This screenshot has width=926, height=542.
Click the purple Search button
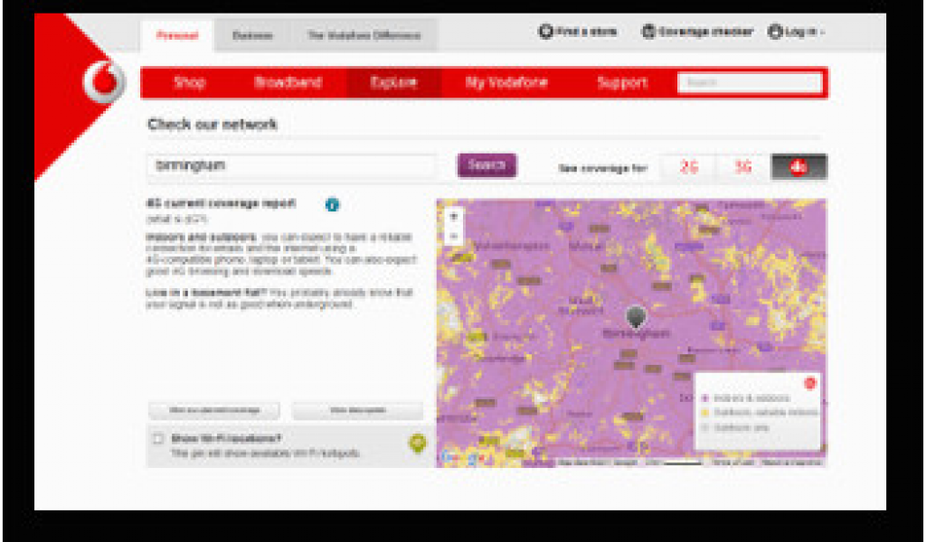(x=487, y=165)
